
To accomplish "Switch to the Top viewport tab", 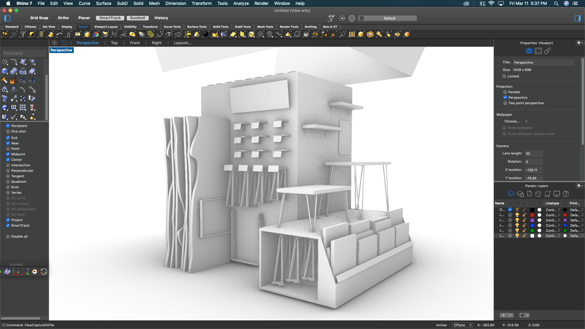I will click(x=114, y=43).
